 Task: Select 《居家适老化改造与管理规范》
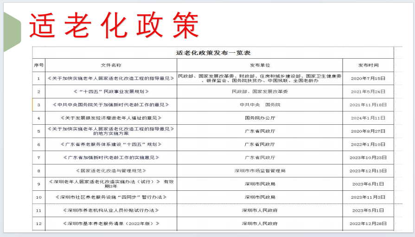111,170
